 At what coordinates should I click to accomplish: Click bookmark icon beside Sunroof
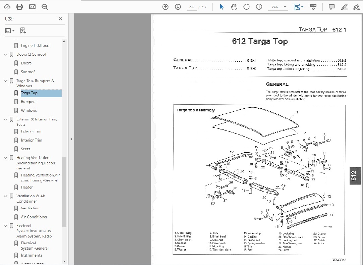pyautogui.click(x=16, y=72)
